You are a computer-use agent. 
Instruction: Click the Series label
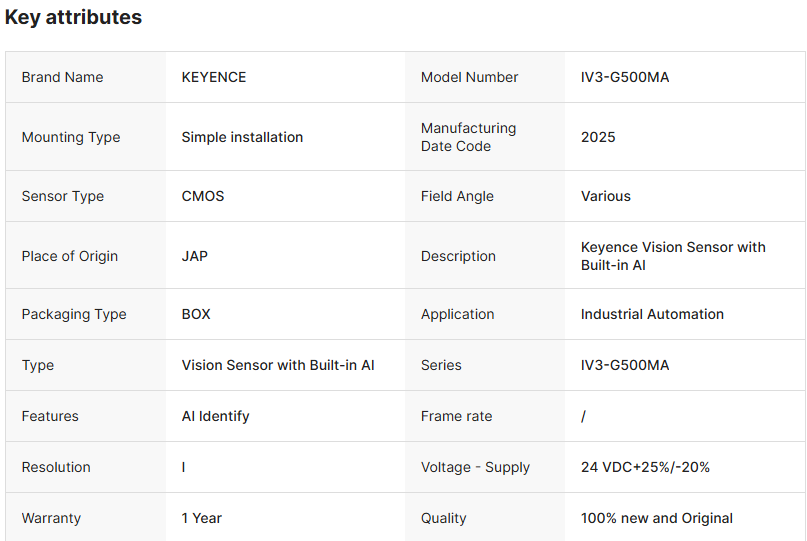[x=441, y=365]
